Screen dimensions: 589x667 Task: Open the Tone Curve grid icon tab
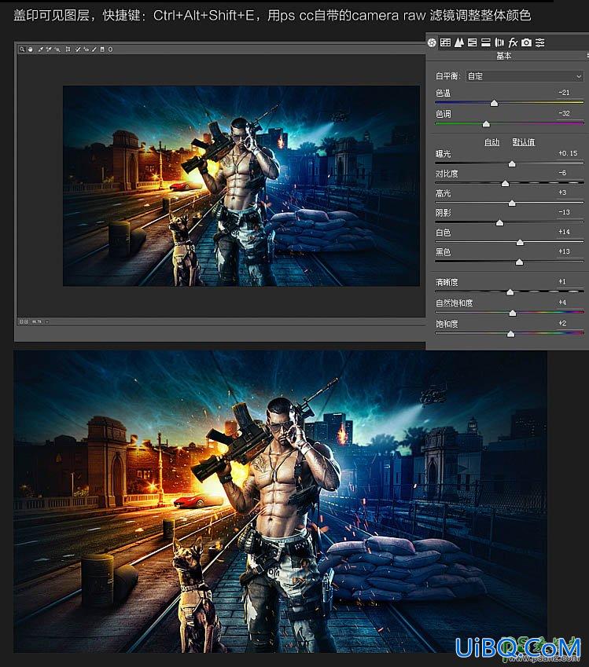tap(445, 42)
